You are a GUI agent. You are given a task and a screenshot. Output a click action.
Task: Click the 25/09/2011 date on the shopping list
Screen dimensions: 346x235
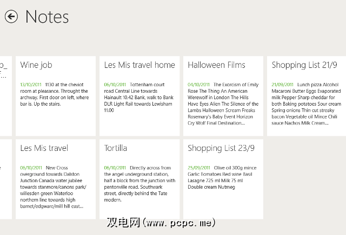(198, 168)
